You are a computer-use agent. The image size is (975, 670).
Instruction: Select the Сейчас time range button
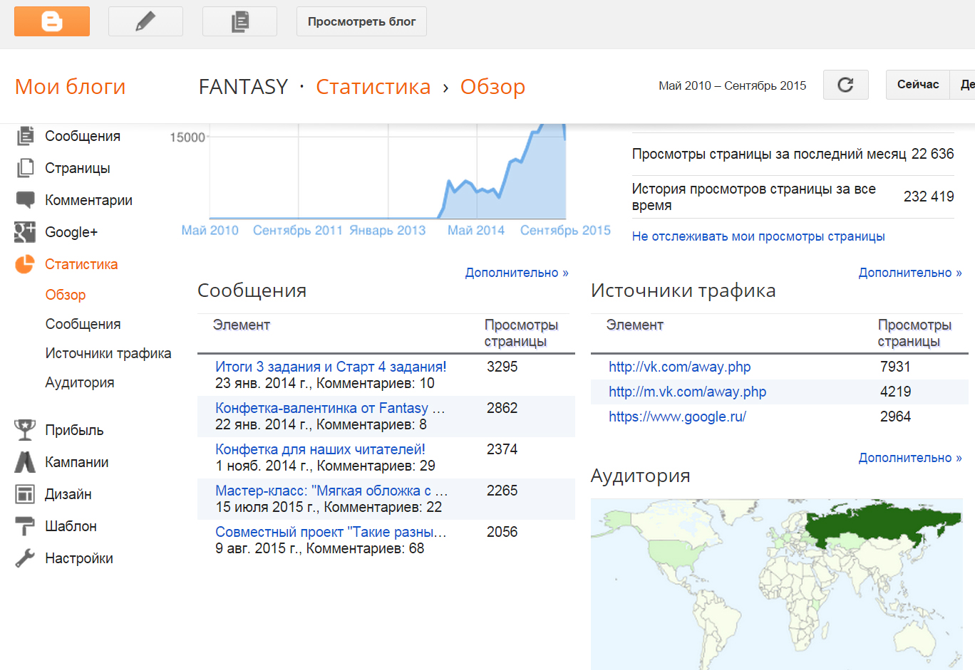coord(917,85)
